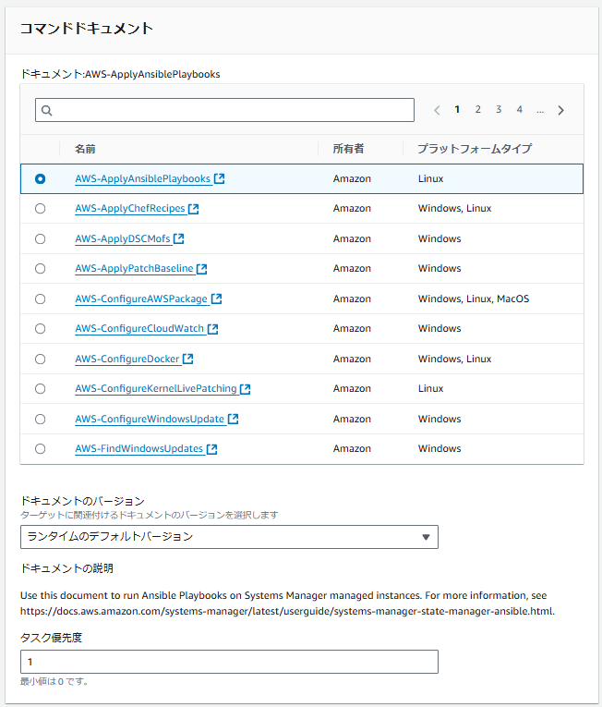
Task: Open external link icon next to AWS-ApplyChefRecipes
Action: pos(194,209)
